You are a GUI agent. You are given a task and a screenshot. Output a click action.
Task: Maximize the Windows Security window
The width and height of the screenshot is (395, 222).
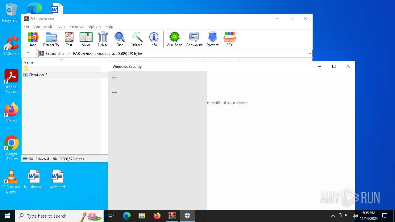(x=334, y=66)
